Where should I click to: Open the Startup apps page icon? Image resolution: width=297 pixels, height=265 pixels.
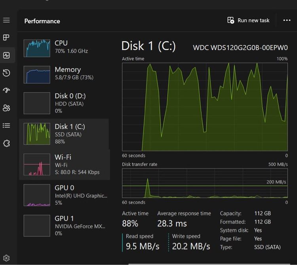pyautogui.click(x=6, y=90)
